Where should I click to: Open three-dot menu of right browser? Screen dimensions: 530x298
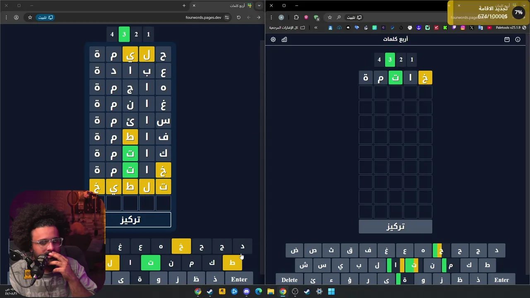(x=271, y=17)
